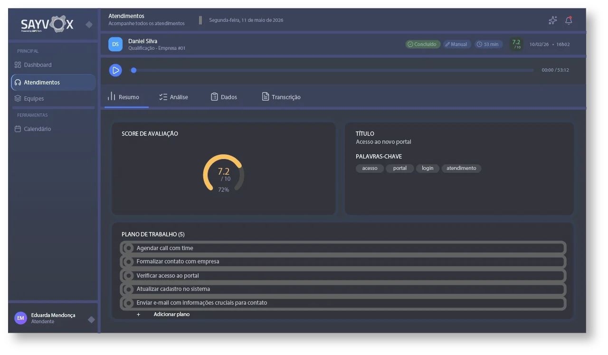Check the 'Agendar call com time' radio
The image size is (608, 355).
pyautogui.click(x=128, y=248)
